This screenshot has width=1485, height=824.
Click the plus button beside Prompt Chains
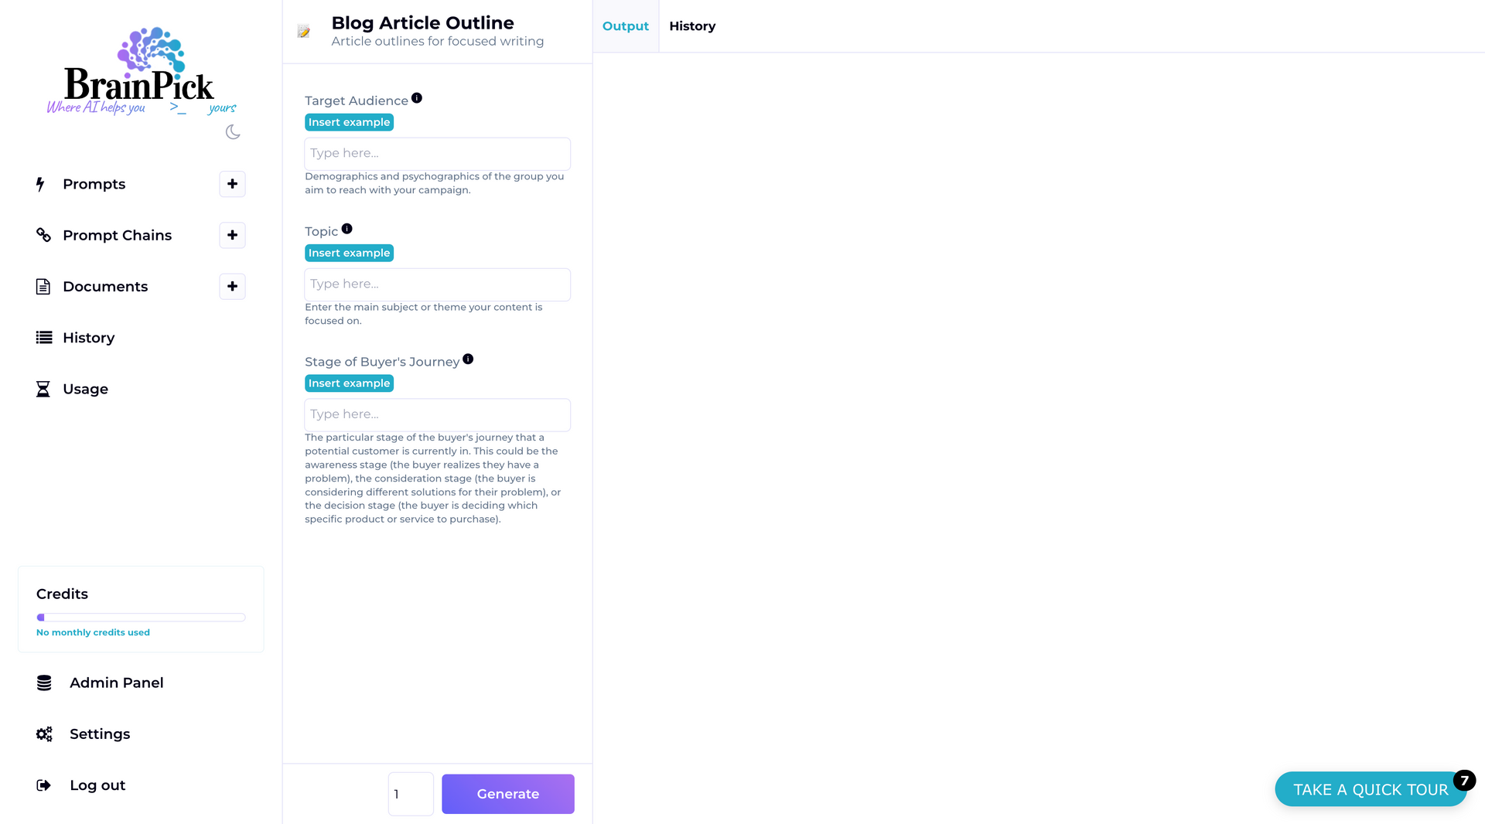pos(232,235)
